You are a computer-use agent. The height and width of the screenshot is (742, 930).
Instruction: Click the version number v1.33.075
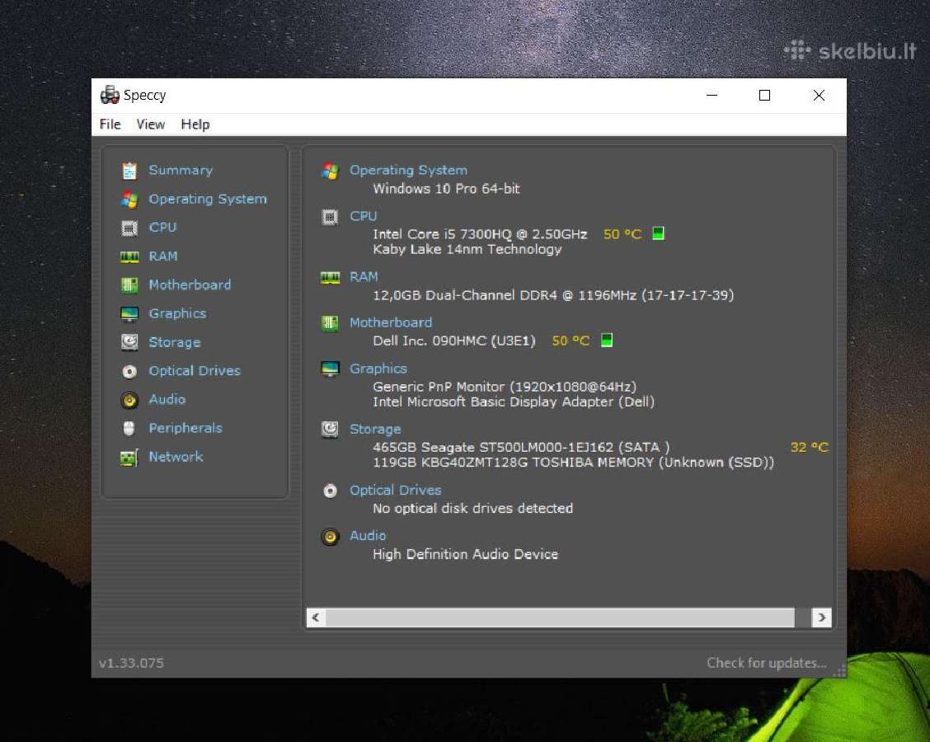pos(131,663)
